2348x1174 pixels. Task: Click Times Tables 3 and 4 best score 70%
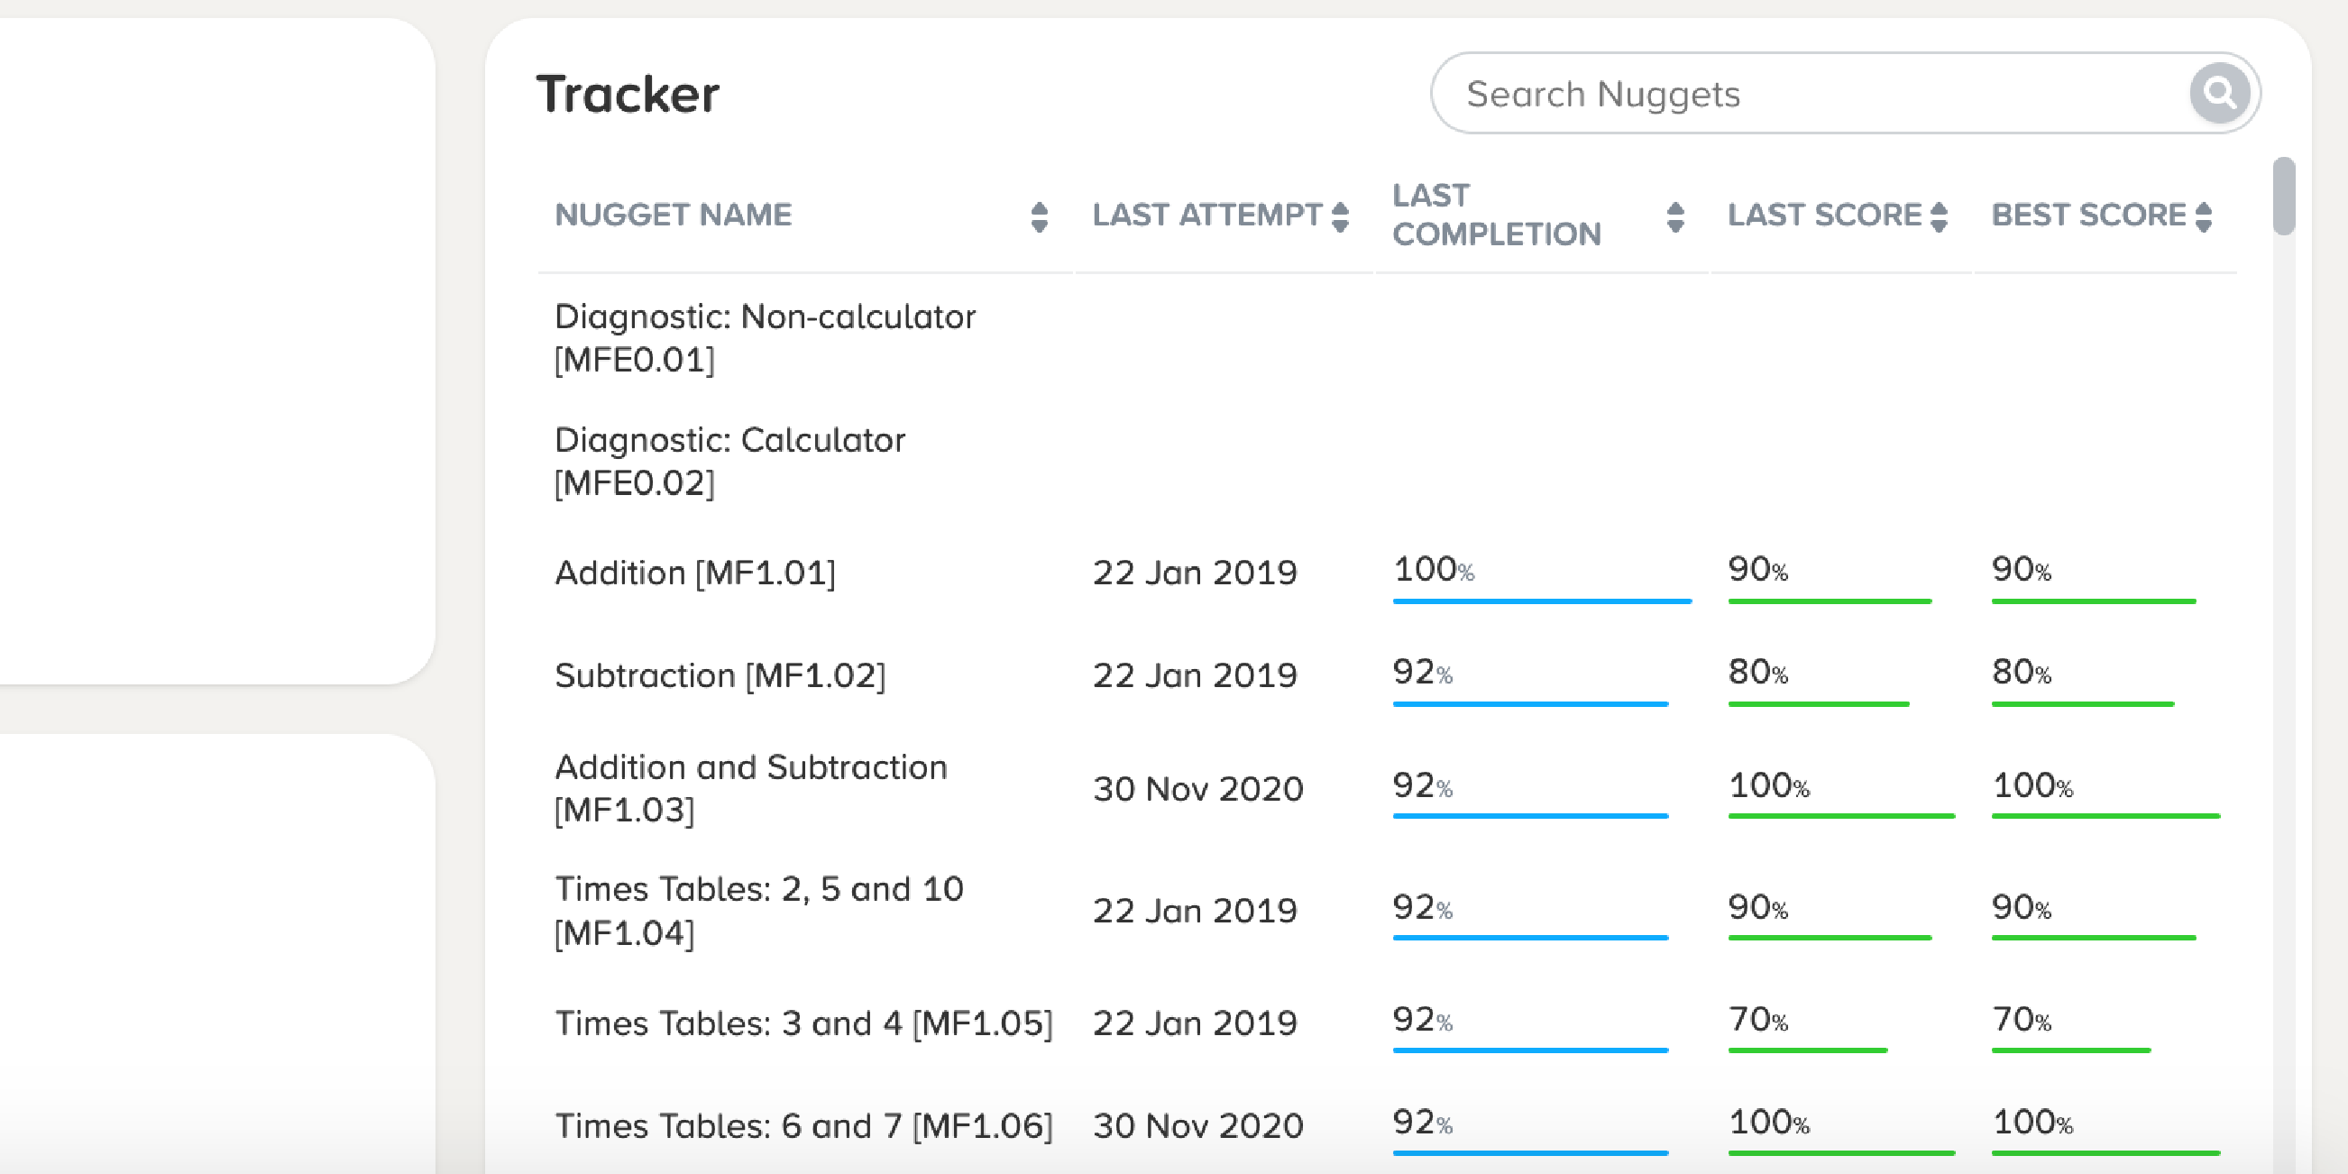pos(2022,1019)
